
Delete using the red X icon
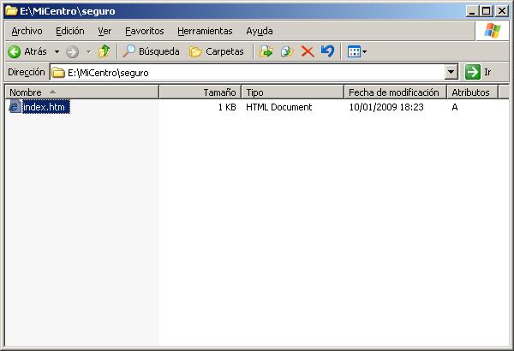(x=307, y=51)
